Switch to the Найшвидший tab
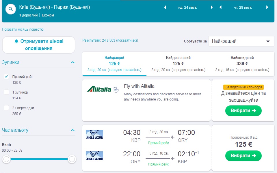Image resolution: width=277 pixels, height=173 pixels. point(242,64)
